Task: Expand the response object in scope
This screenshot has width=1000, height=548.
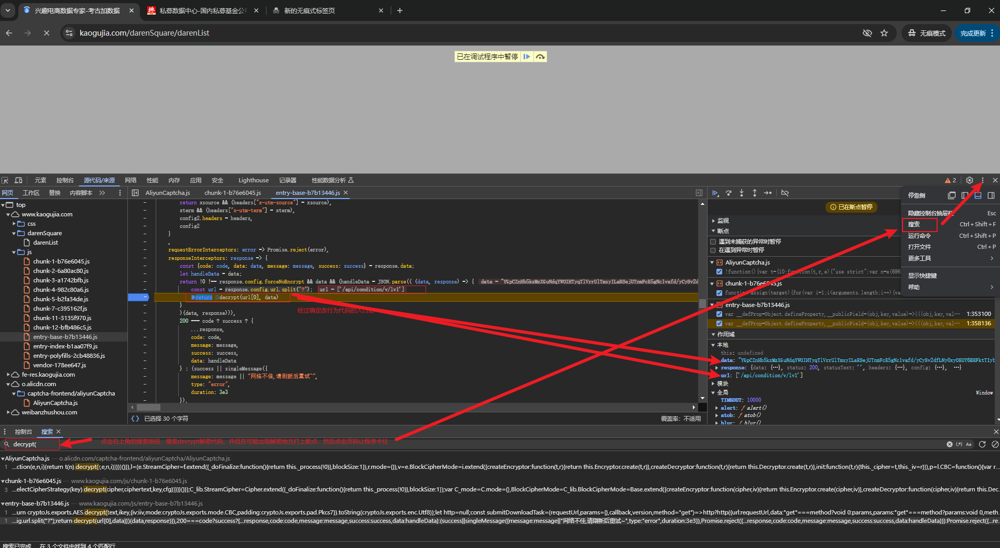Action: click(717, 368)
